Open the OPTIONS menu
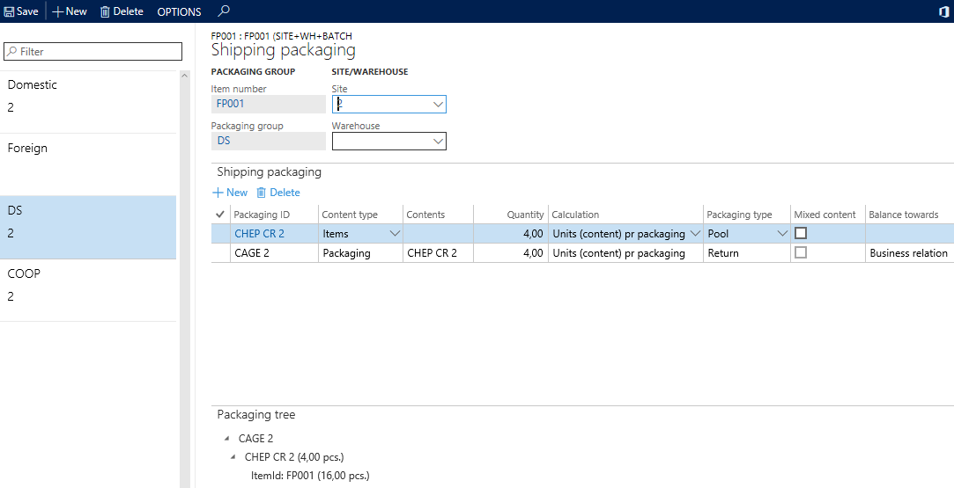This screenshot has height=488, width=954. point(179,11)
